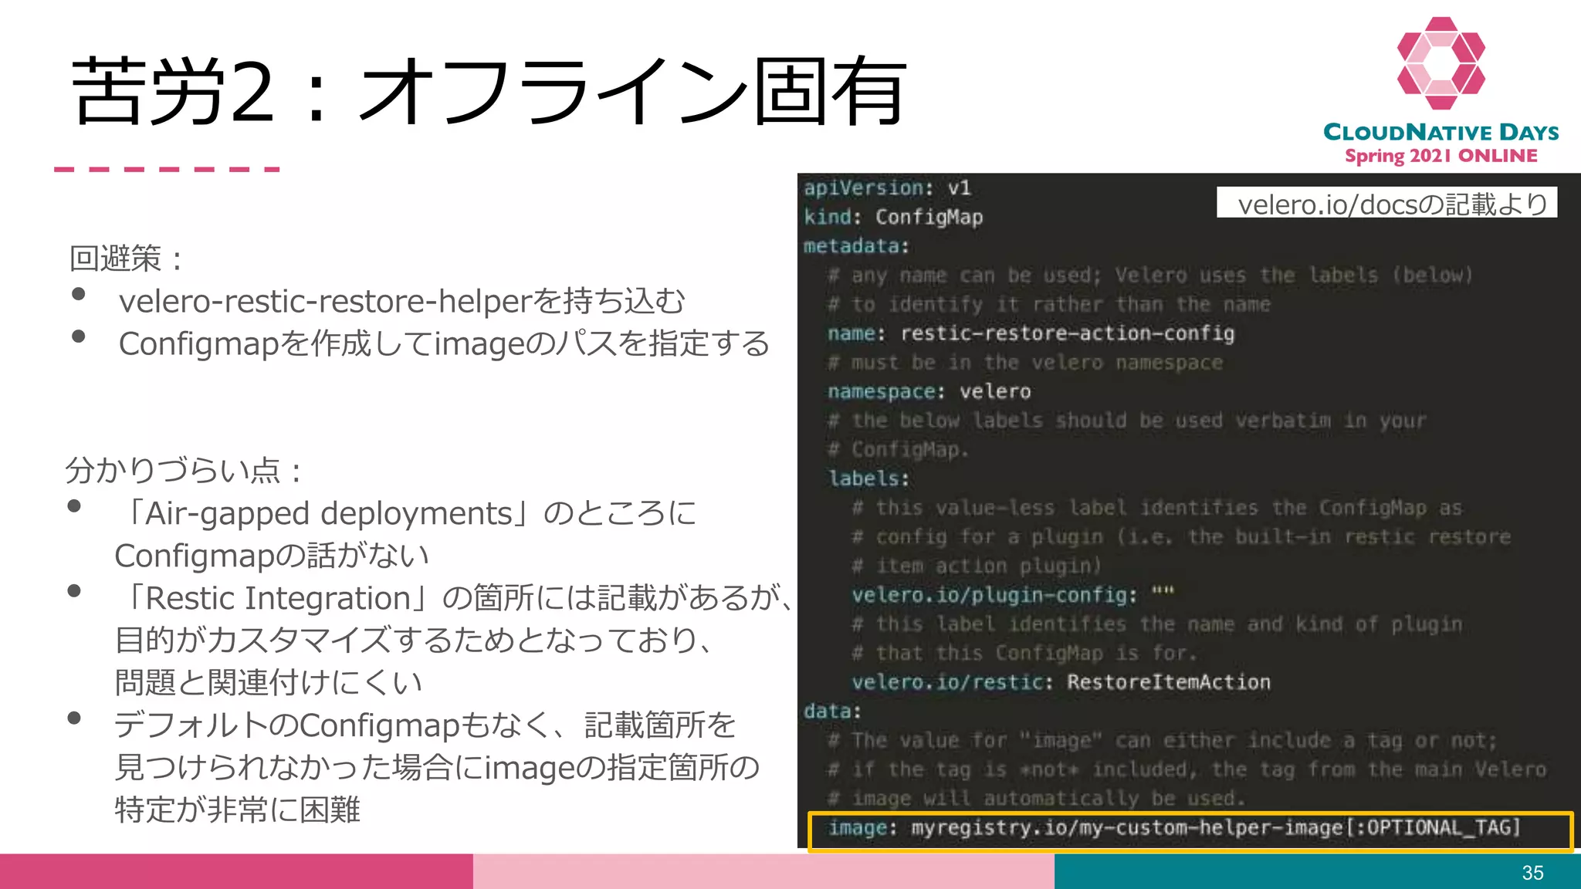
Task: Click the 'velero.io/docsの記載より' label
Action: (1387, 203)
